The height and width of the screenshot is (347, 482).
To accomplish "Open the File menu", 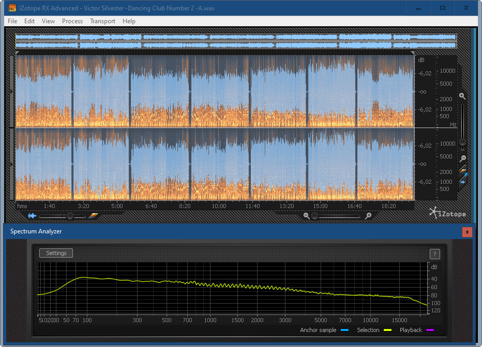I will click(12, 21).
